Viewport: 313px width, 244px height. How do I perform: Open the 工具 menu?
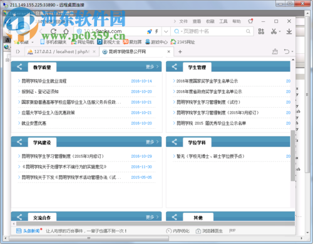(x=223, y=21)
